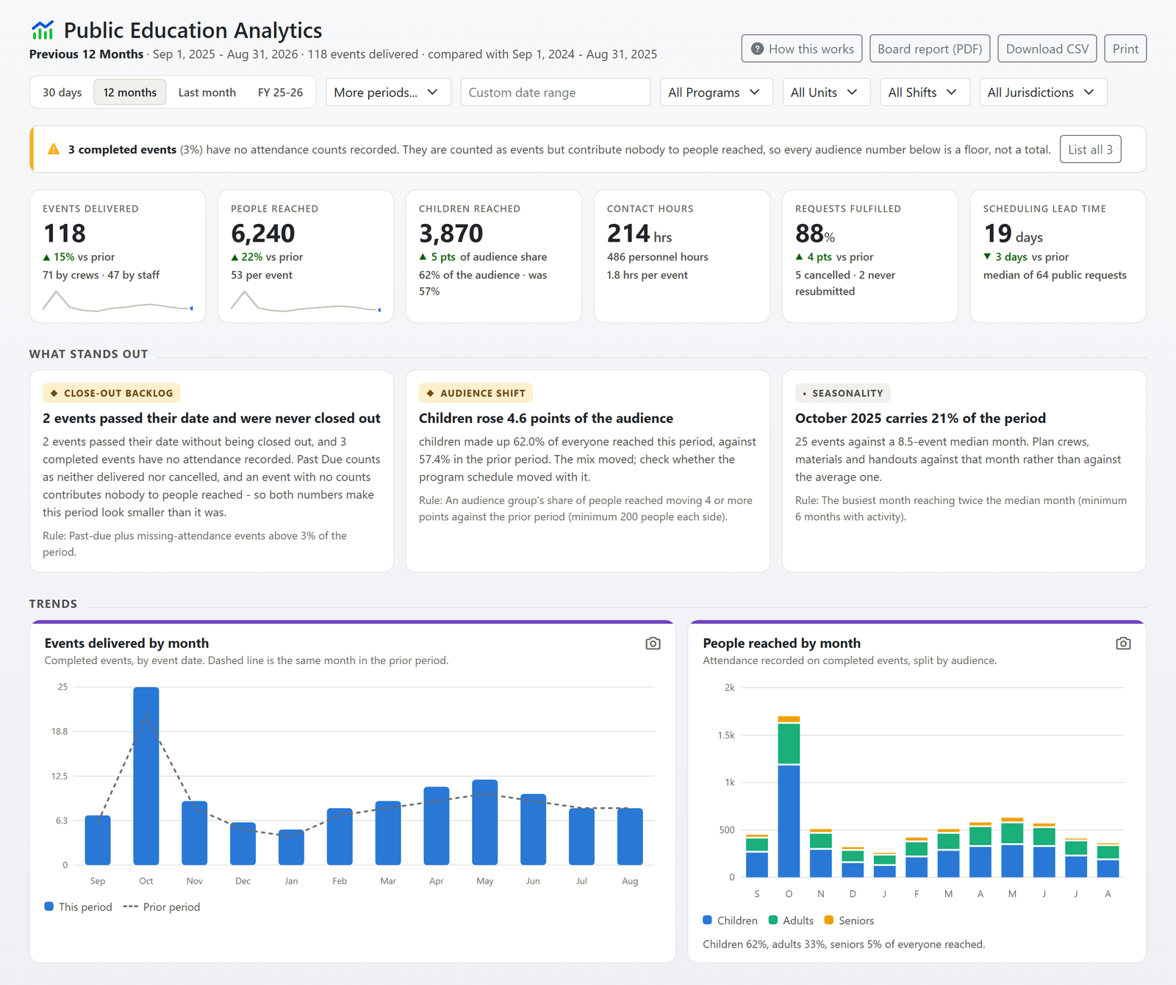
Task: Click the Public Education Analytics chart logo
Action: (43, 30)
